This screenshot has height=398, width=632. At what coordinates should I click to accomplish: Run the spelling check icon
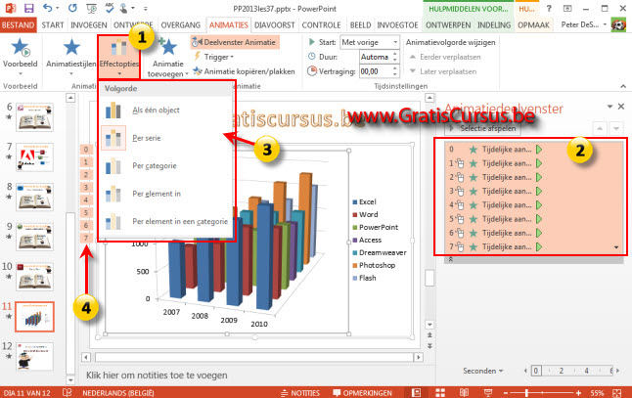(x=110, y=8)
